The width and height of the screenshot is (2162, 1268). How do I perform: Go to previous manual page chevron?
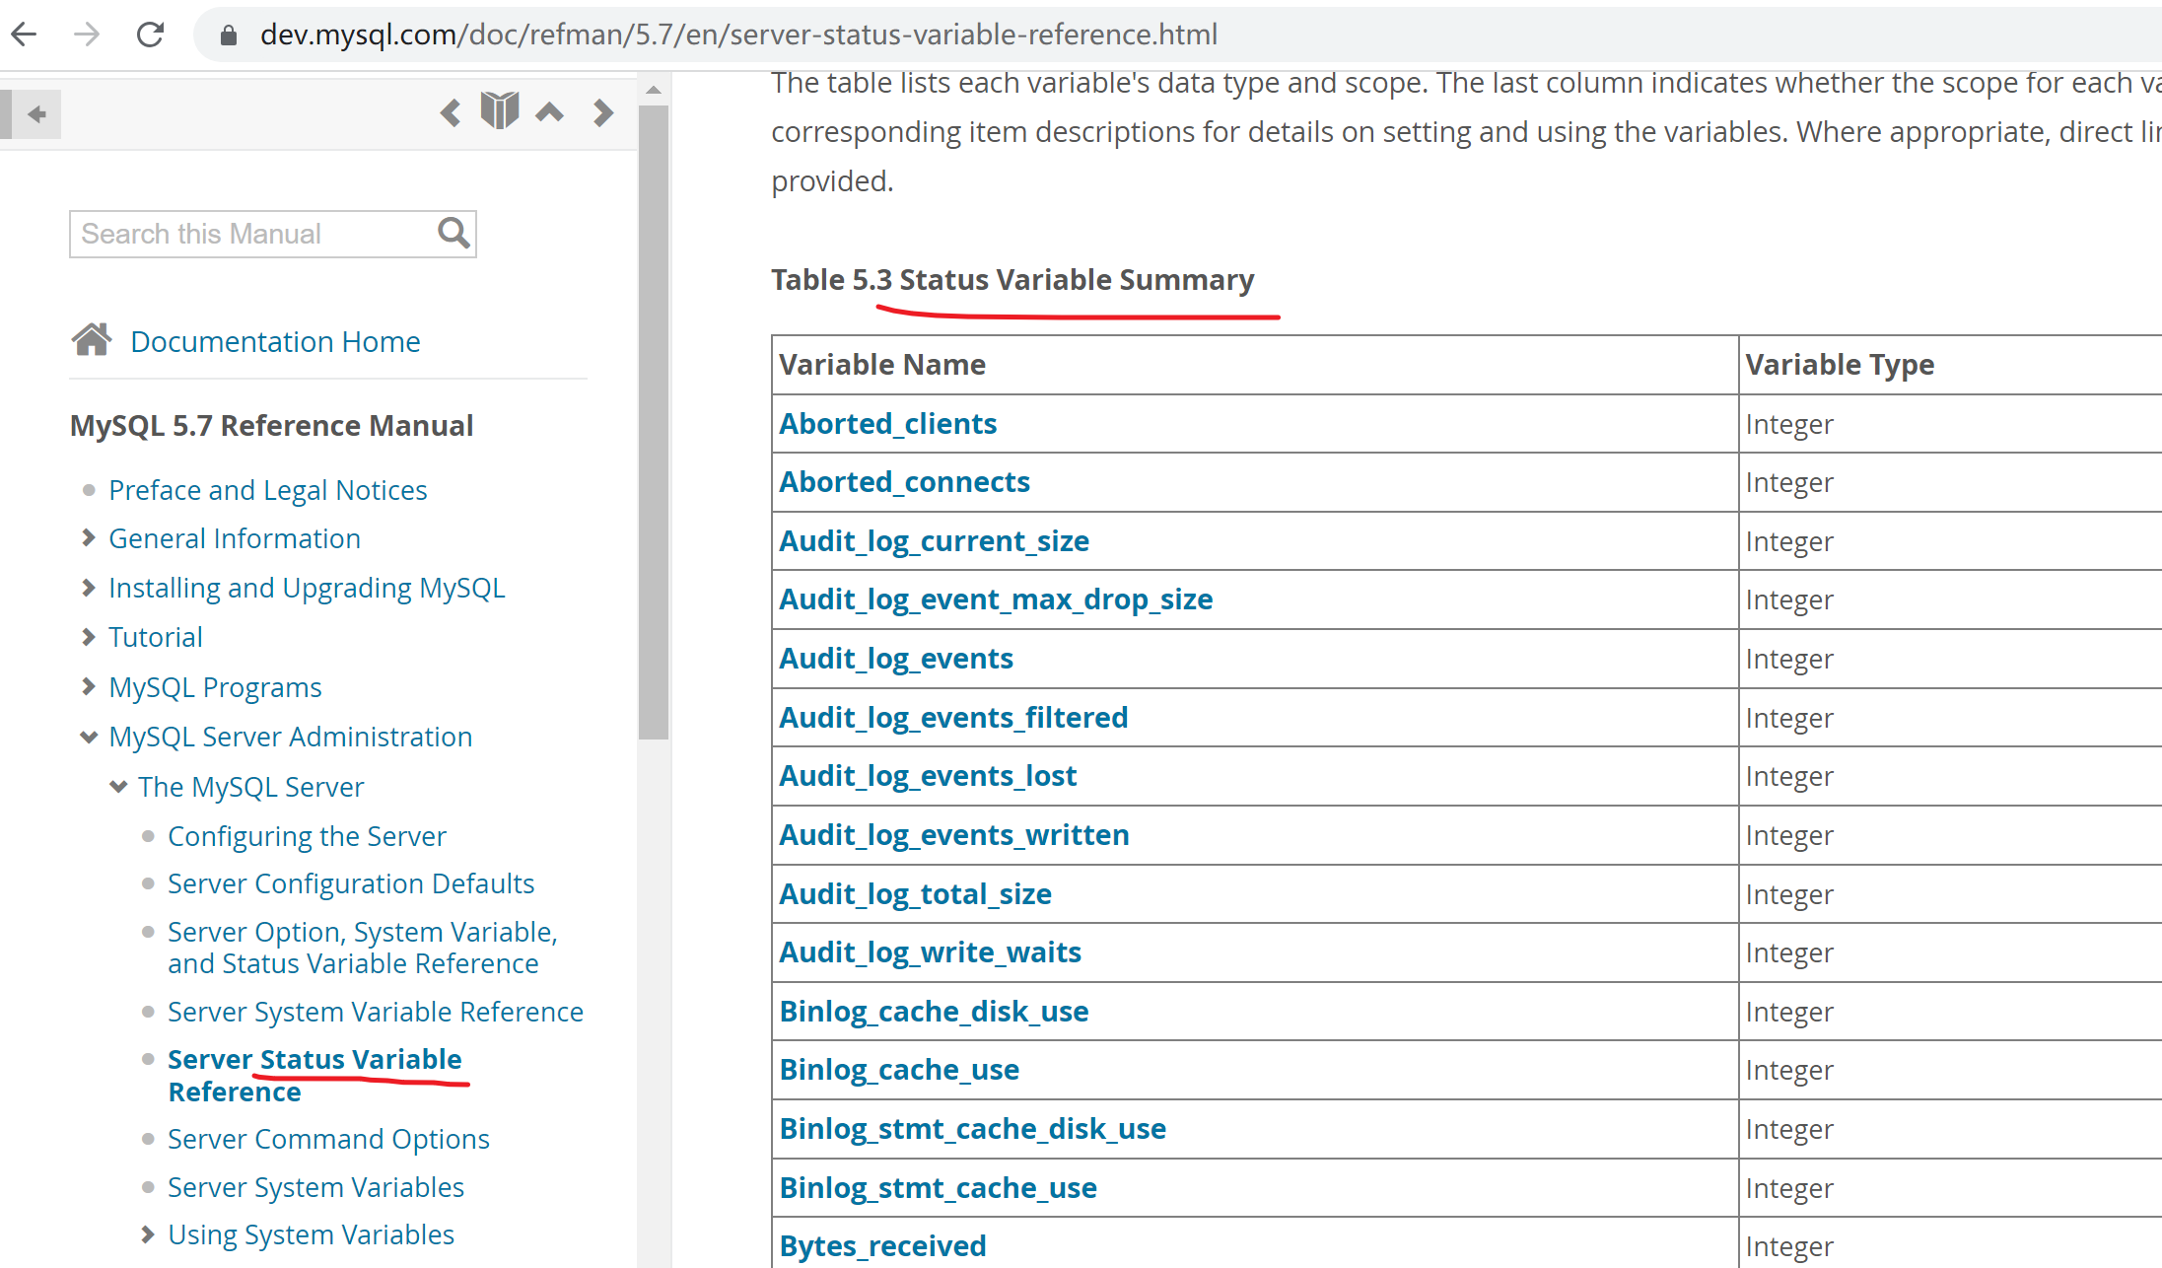tap(451, 112)
